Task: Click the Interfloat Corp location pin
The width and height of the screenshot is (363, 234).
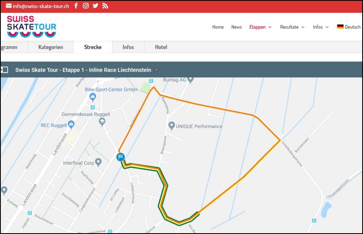Action: click(x=98, y=163)
